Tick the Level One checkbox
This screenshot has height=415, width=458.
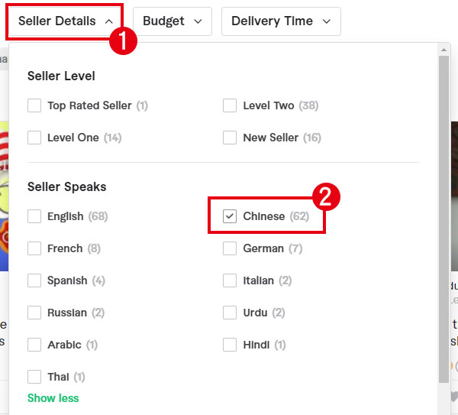[x=34, y=138]
